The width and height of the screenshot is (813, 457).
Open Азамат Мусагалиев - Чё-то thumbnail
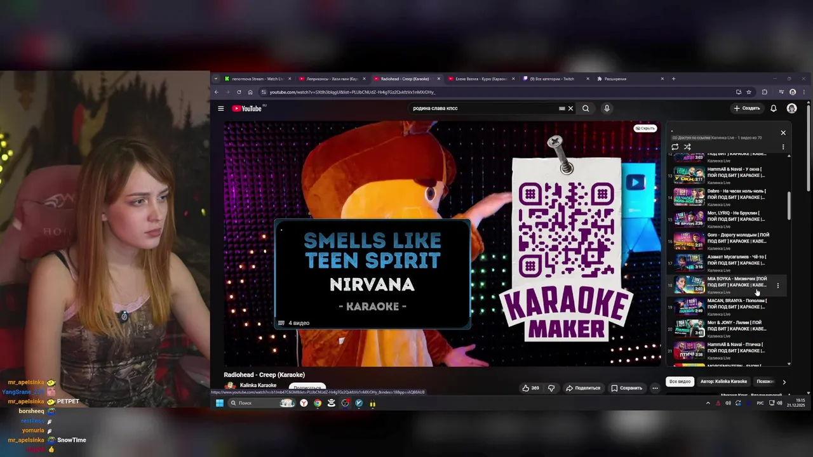click(689, 263)
